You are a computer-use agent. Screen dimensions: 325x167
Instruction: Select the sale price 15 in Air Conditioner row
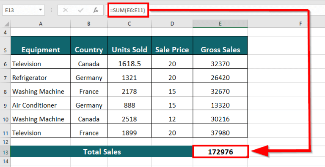tap(172, 103)
